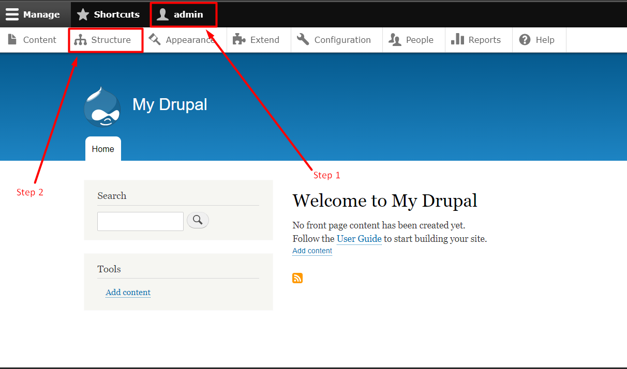This screenshot has width=627, height=369.
Task: Click the Welcome to My Drupal heading
Action: (x=385, y=201)
